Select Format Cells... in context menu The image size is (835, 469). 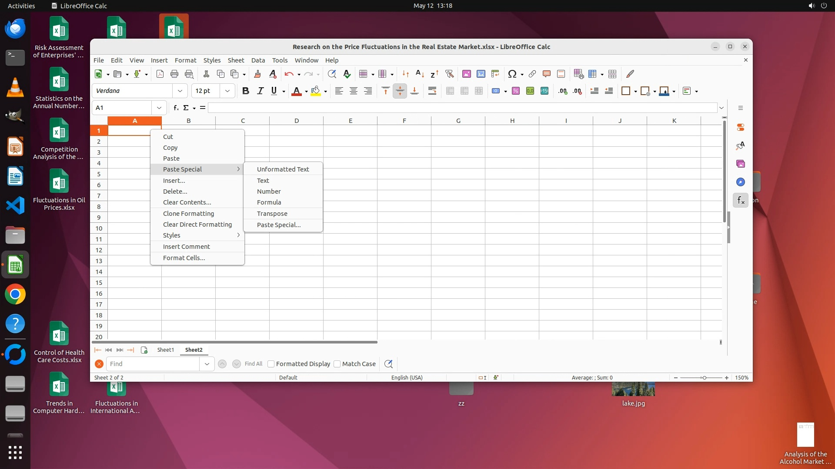(x=184, y=258)
